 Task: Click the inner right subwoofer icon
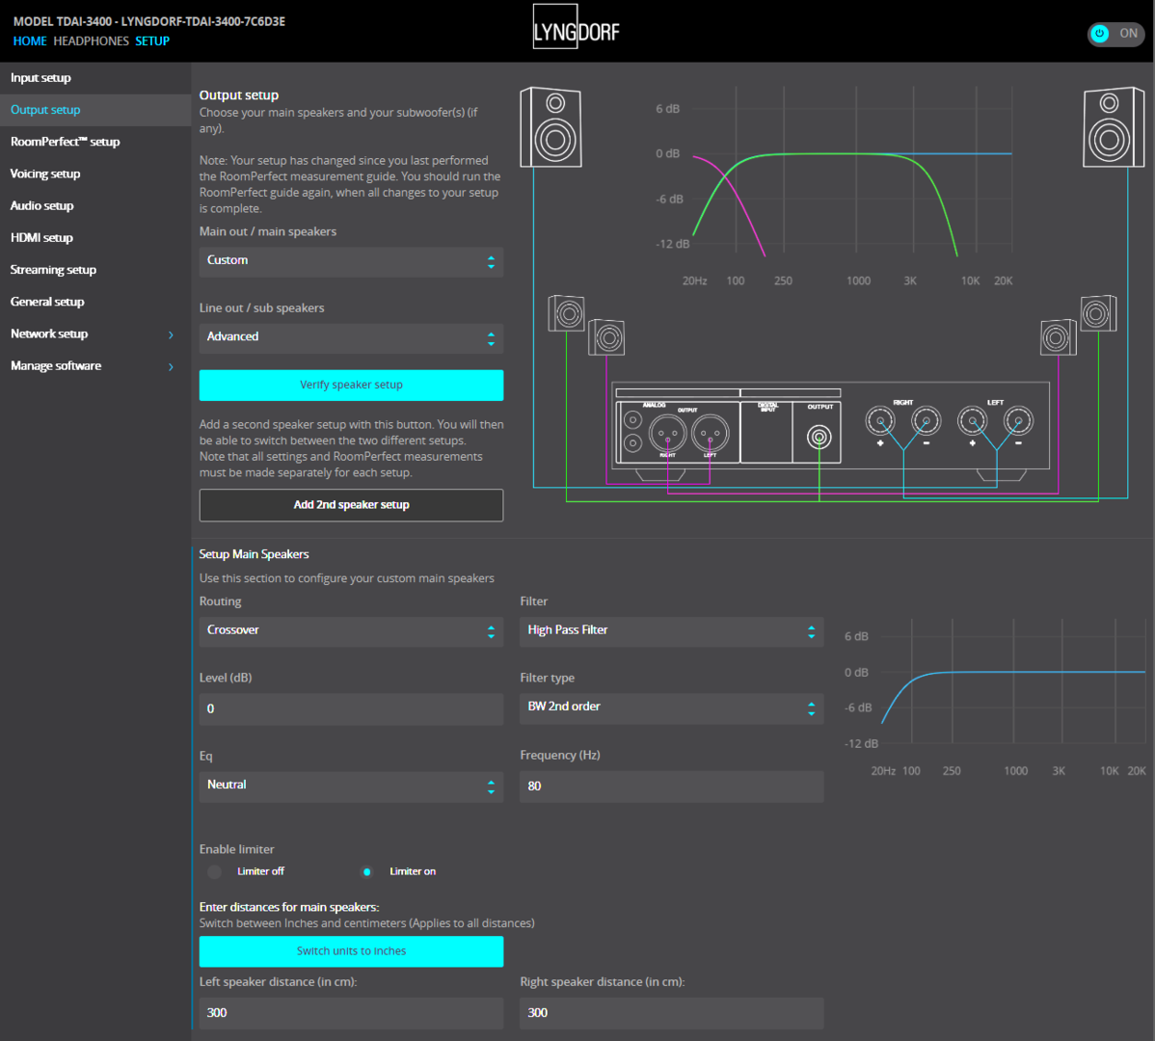1058,338
